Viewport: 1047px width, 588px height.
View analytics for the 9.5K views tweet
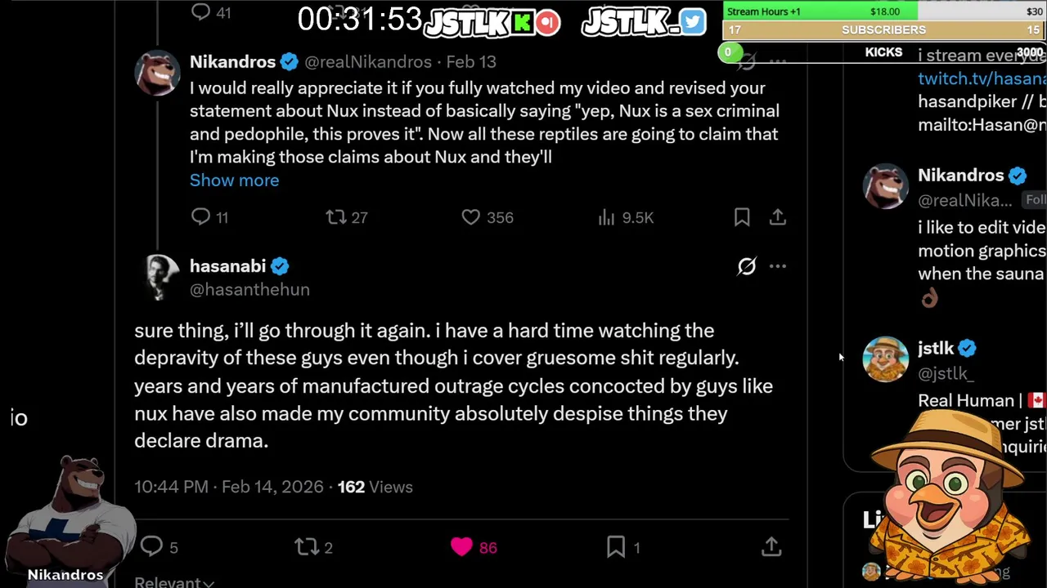(x=606, y=216)
